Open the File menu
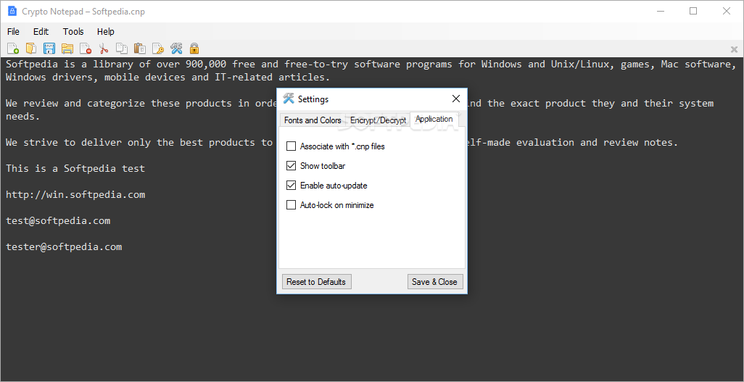The width and height of the screenshot is (744, 382). (13, 32)
